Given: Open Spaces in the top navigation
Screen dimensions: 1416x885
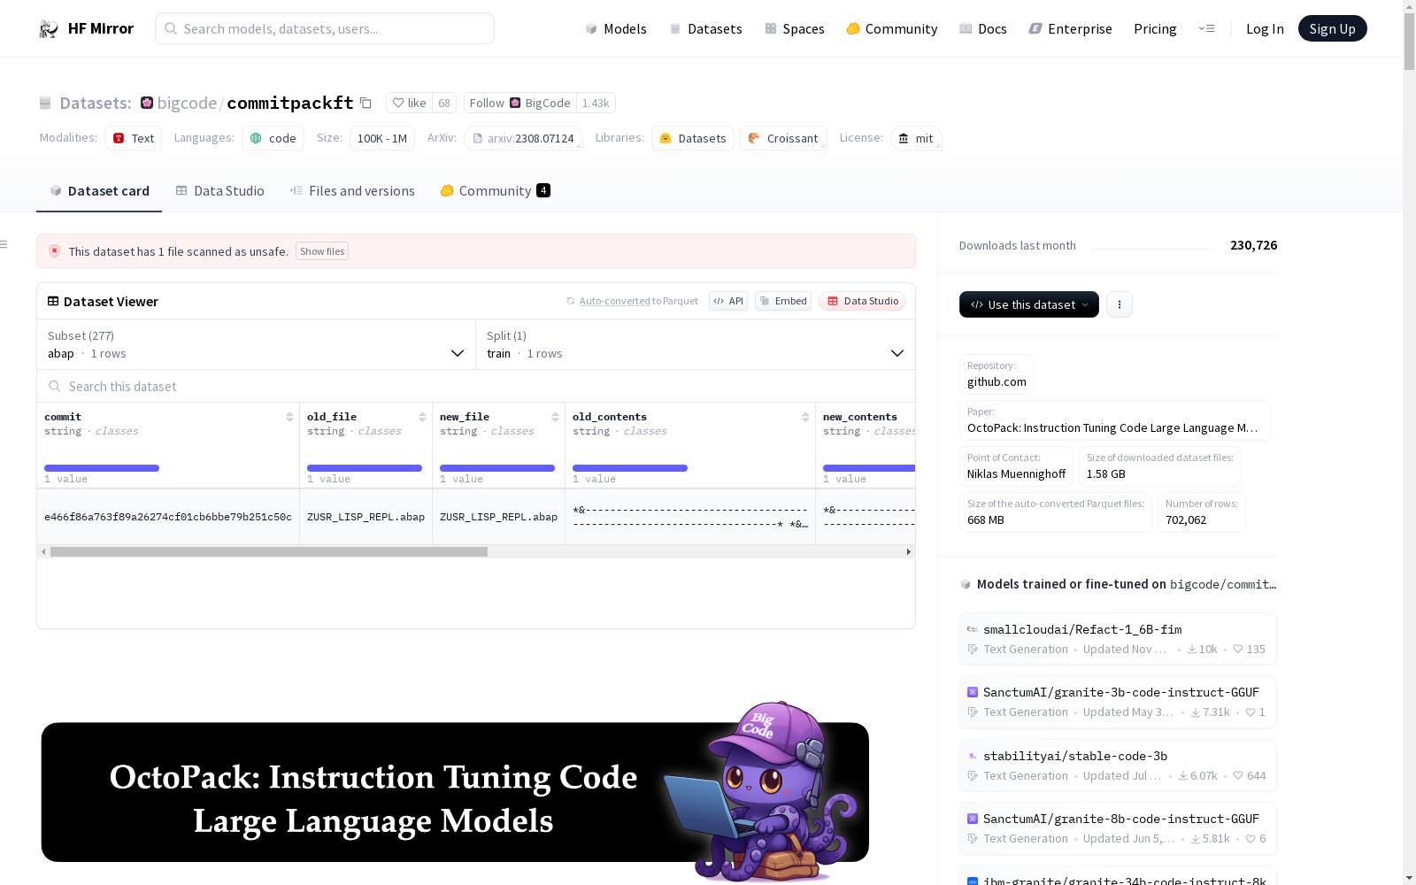Looking at the screenshot, I should (795, 29).
